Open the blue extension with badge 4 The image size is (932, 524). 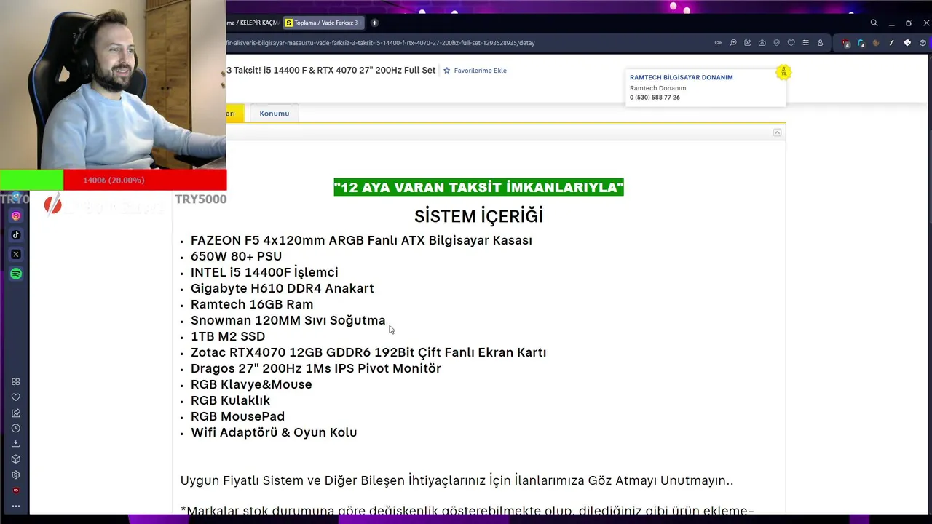click(x=861, y=43)
